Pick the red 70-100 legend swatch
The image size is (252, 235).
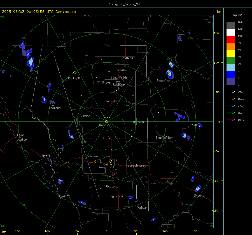coord(231,39)
